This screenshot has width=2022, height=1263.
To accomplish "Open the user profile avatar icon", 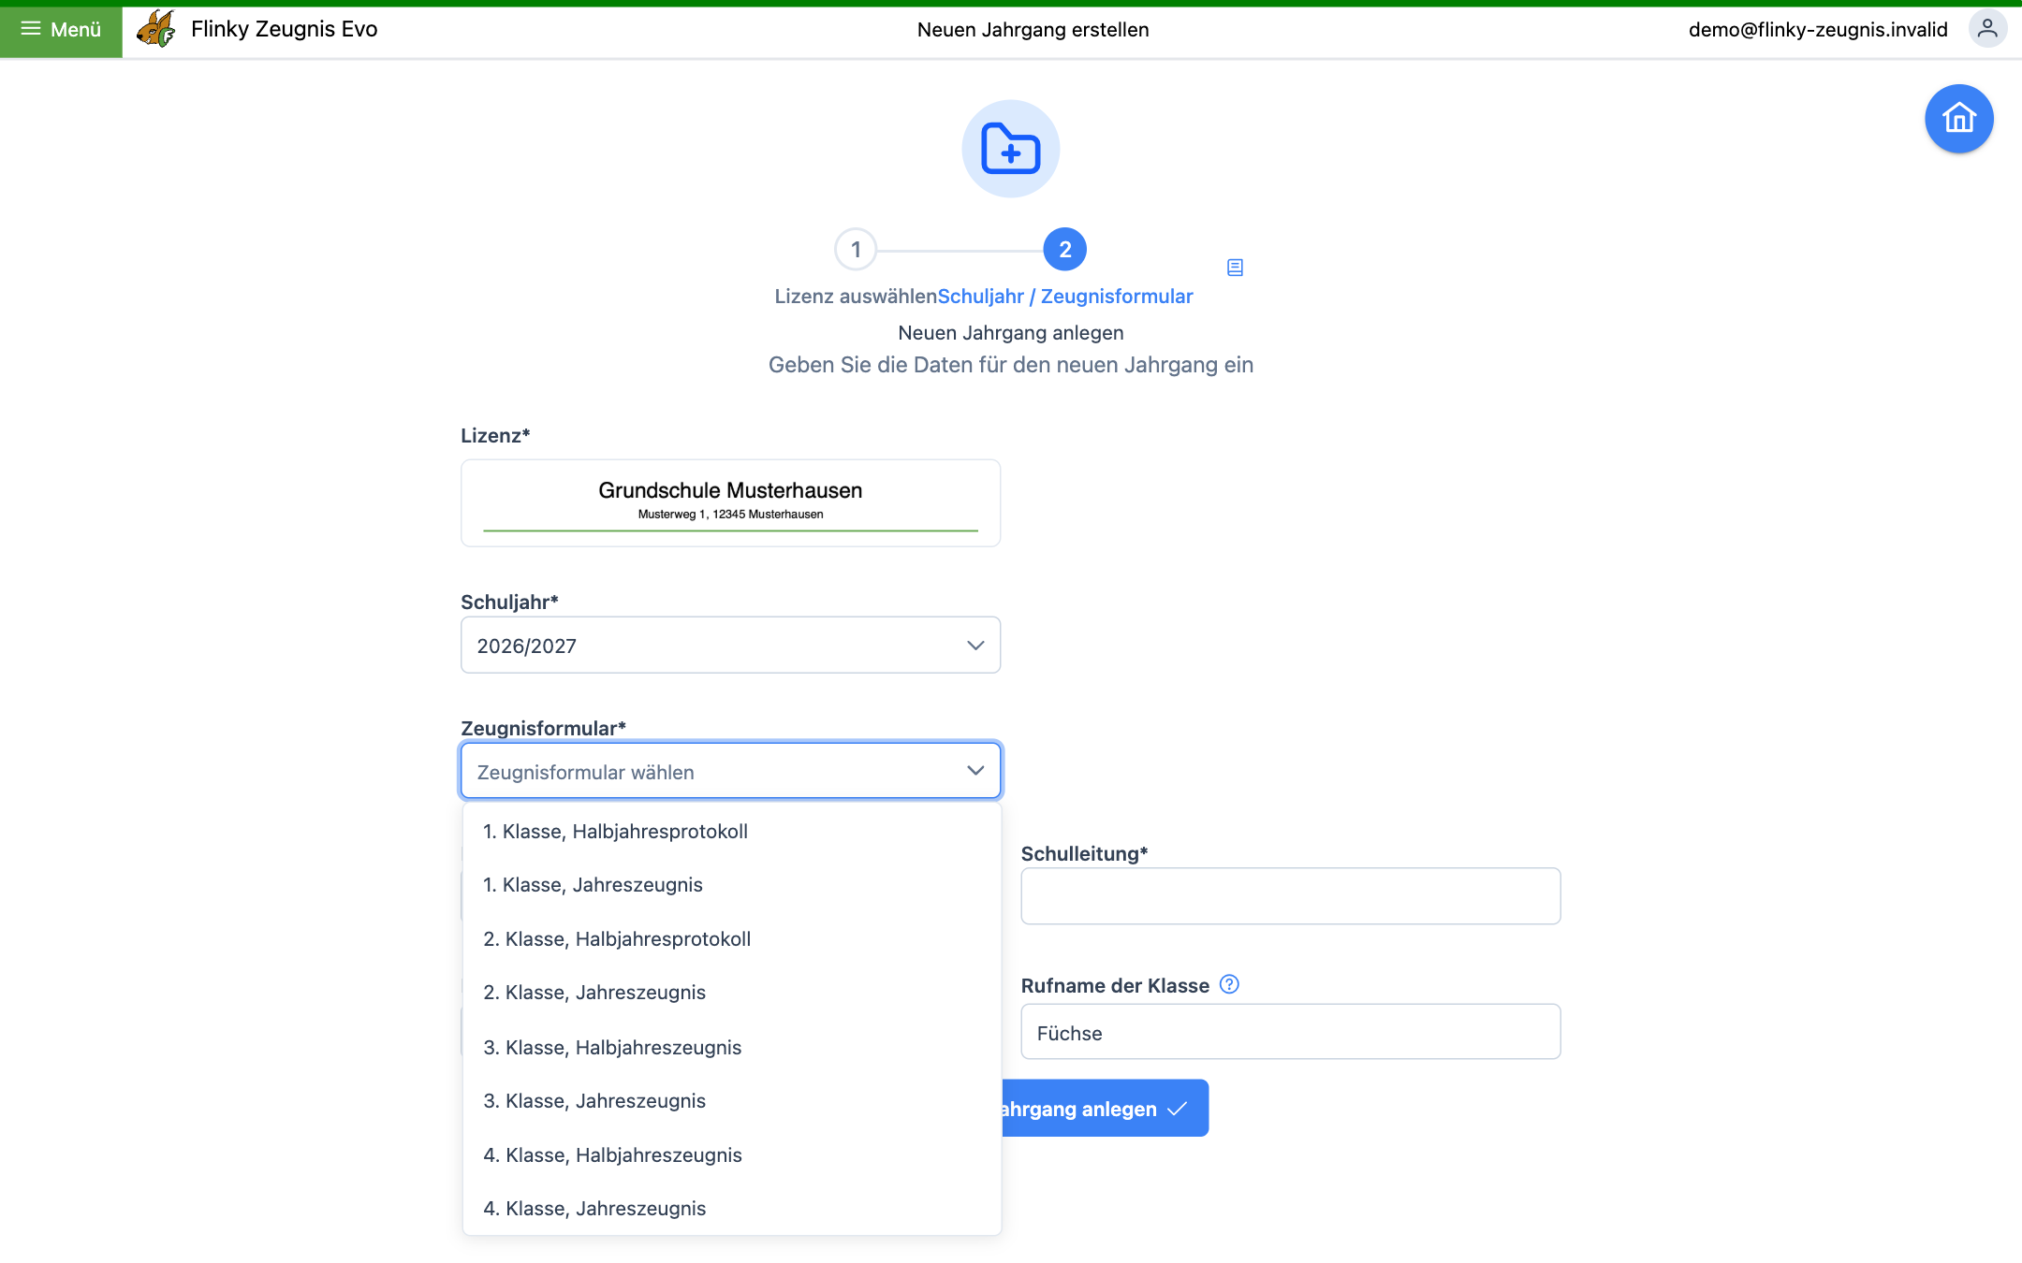I will pos(1986,29).
